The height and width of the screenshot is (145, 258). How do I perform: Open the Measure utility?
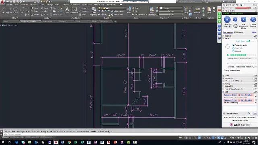click(x=197, y=10)
